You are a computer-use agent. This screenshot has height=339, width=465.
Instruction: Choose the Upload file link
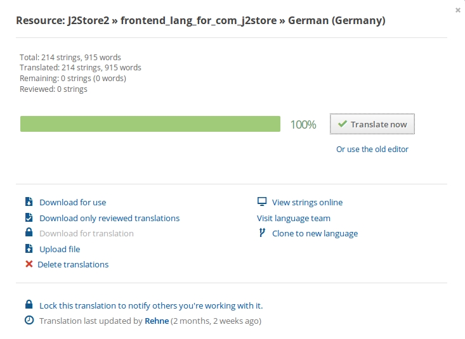60,249
